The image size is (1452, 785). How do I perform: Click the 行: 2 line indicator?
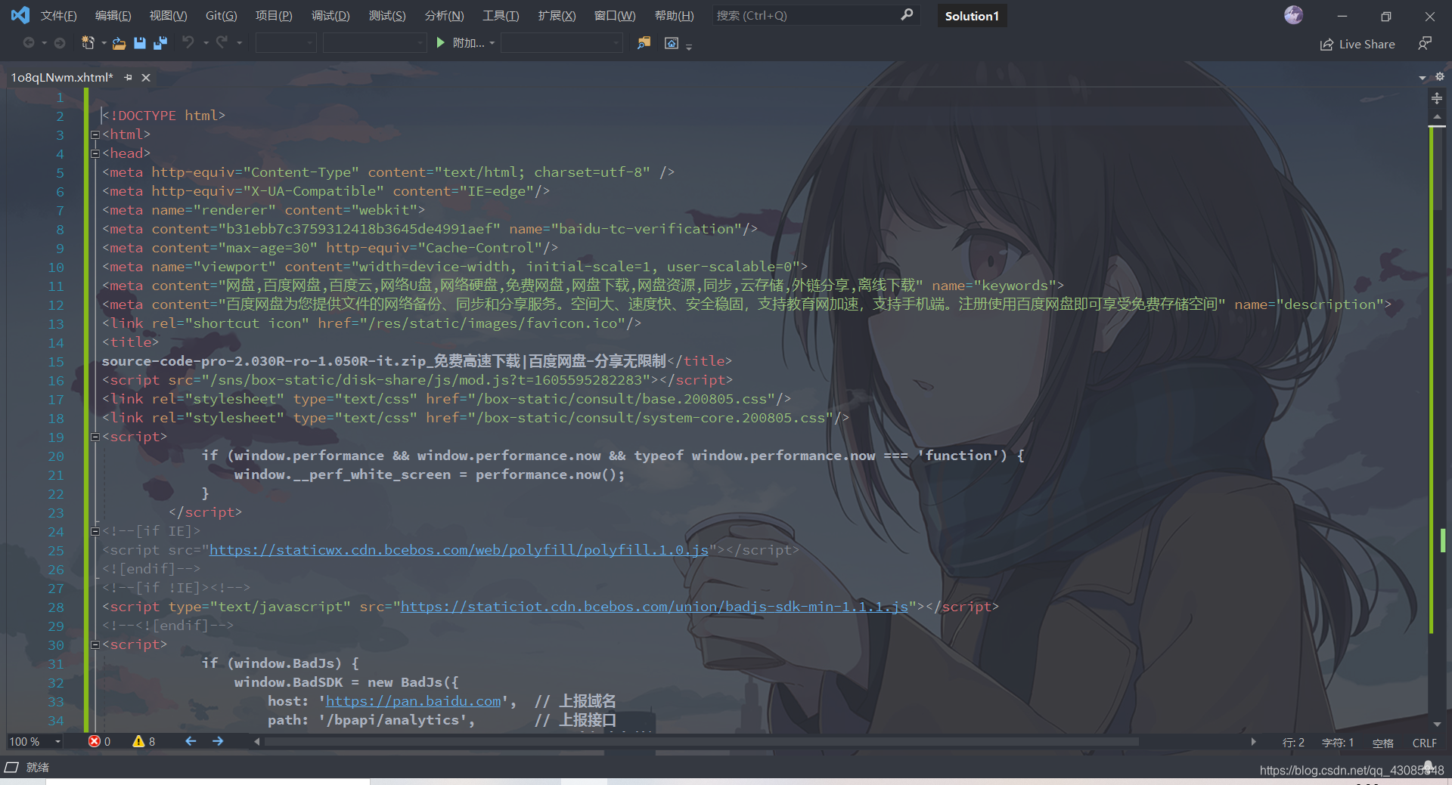[1293, 743]
